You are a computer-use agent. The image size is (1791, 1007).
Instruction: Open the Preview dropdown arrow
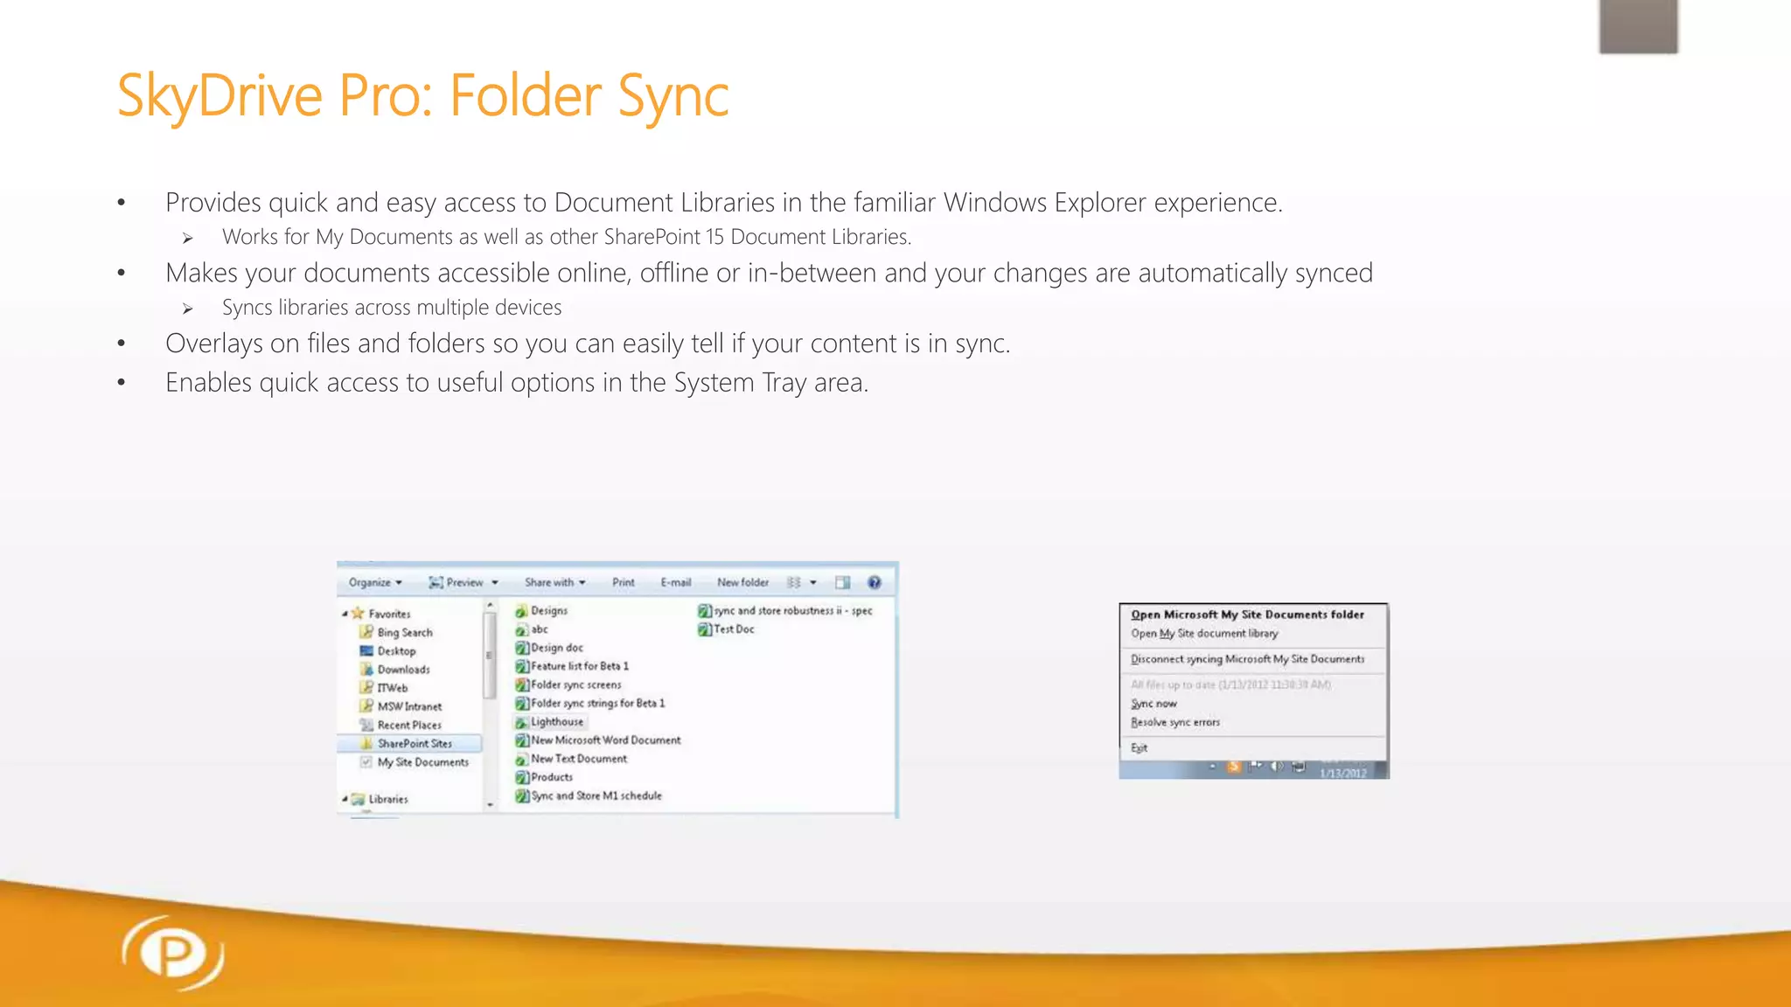pyautogui.click(x=495, y=583)
